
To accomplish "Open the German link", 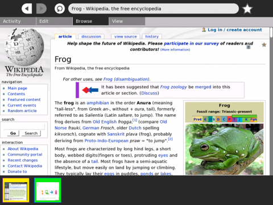I will point(90,128).
